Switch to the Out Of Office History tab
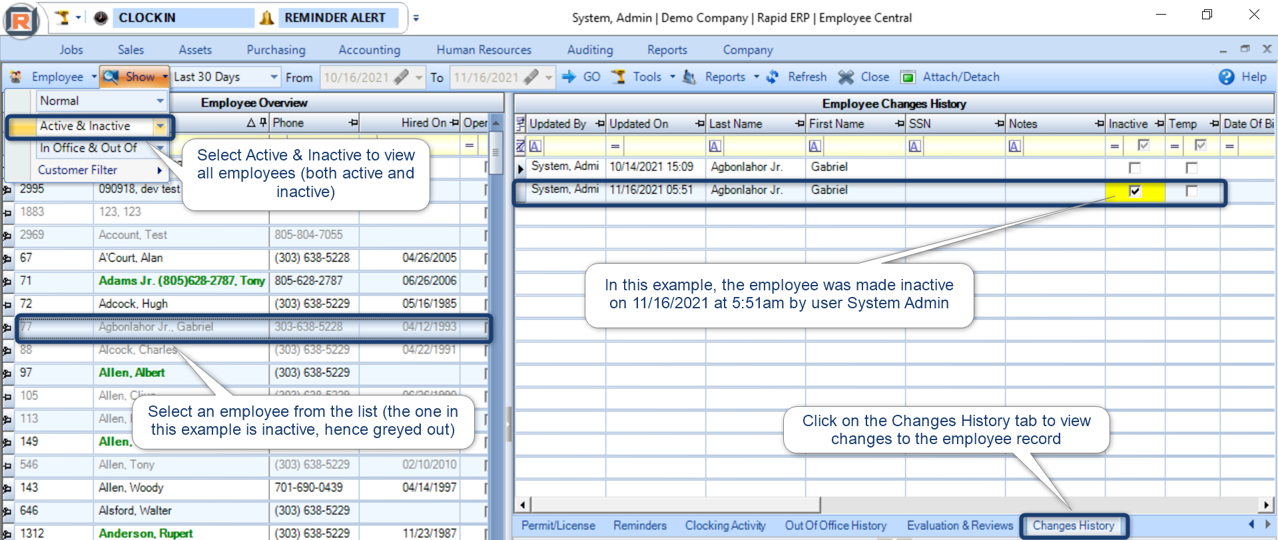The width and height of the screenshot is (1278, 540). pos(836,526)
